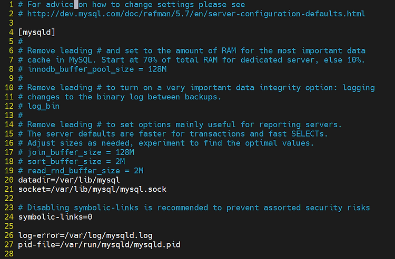Click the pid-file mysqld.pid path
Image resolution: width=395 pixels, height=259 pixels.
coord(120,245)
